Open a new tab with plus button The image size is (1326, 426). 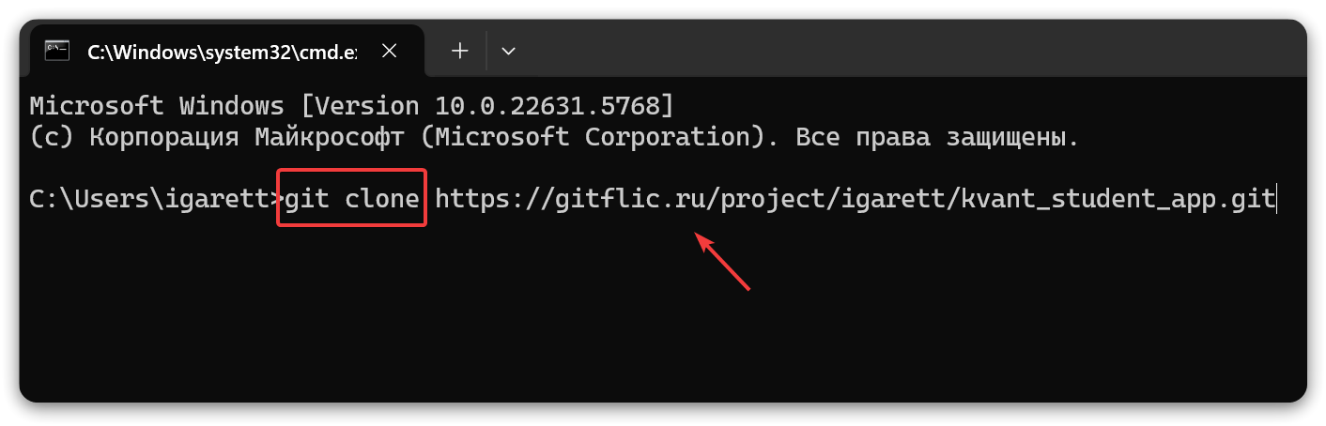(460, 51)
